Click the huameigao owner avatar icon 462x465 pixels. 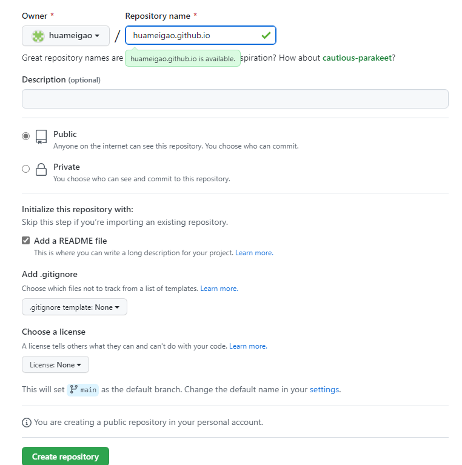pyautogui.click(x=38, y=36)
